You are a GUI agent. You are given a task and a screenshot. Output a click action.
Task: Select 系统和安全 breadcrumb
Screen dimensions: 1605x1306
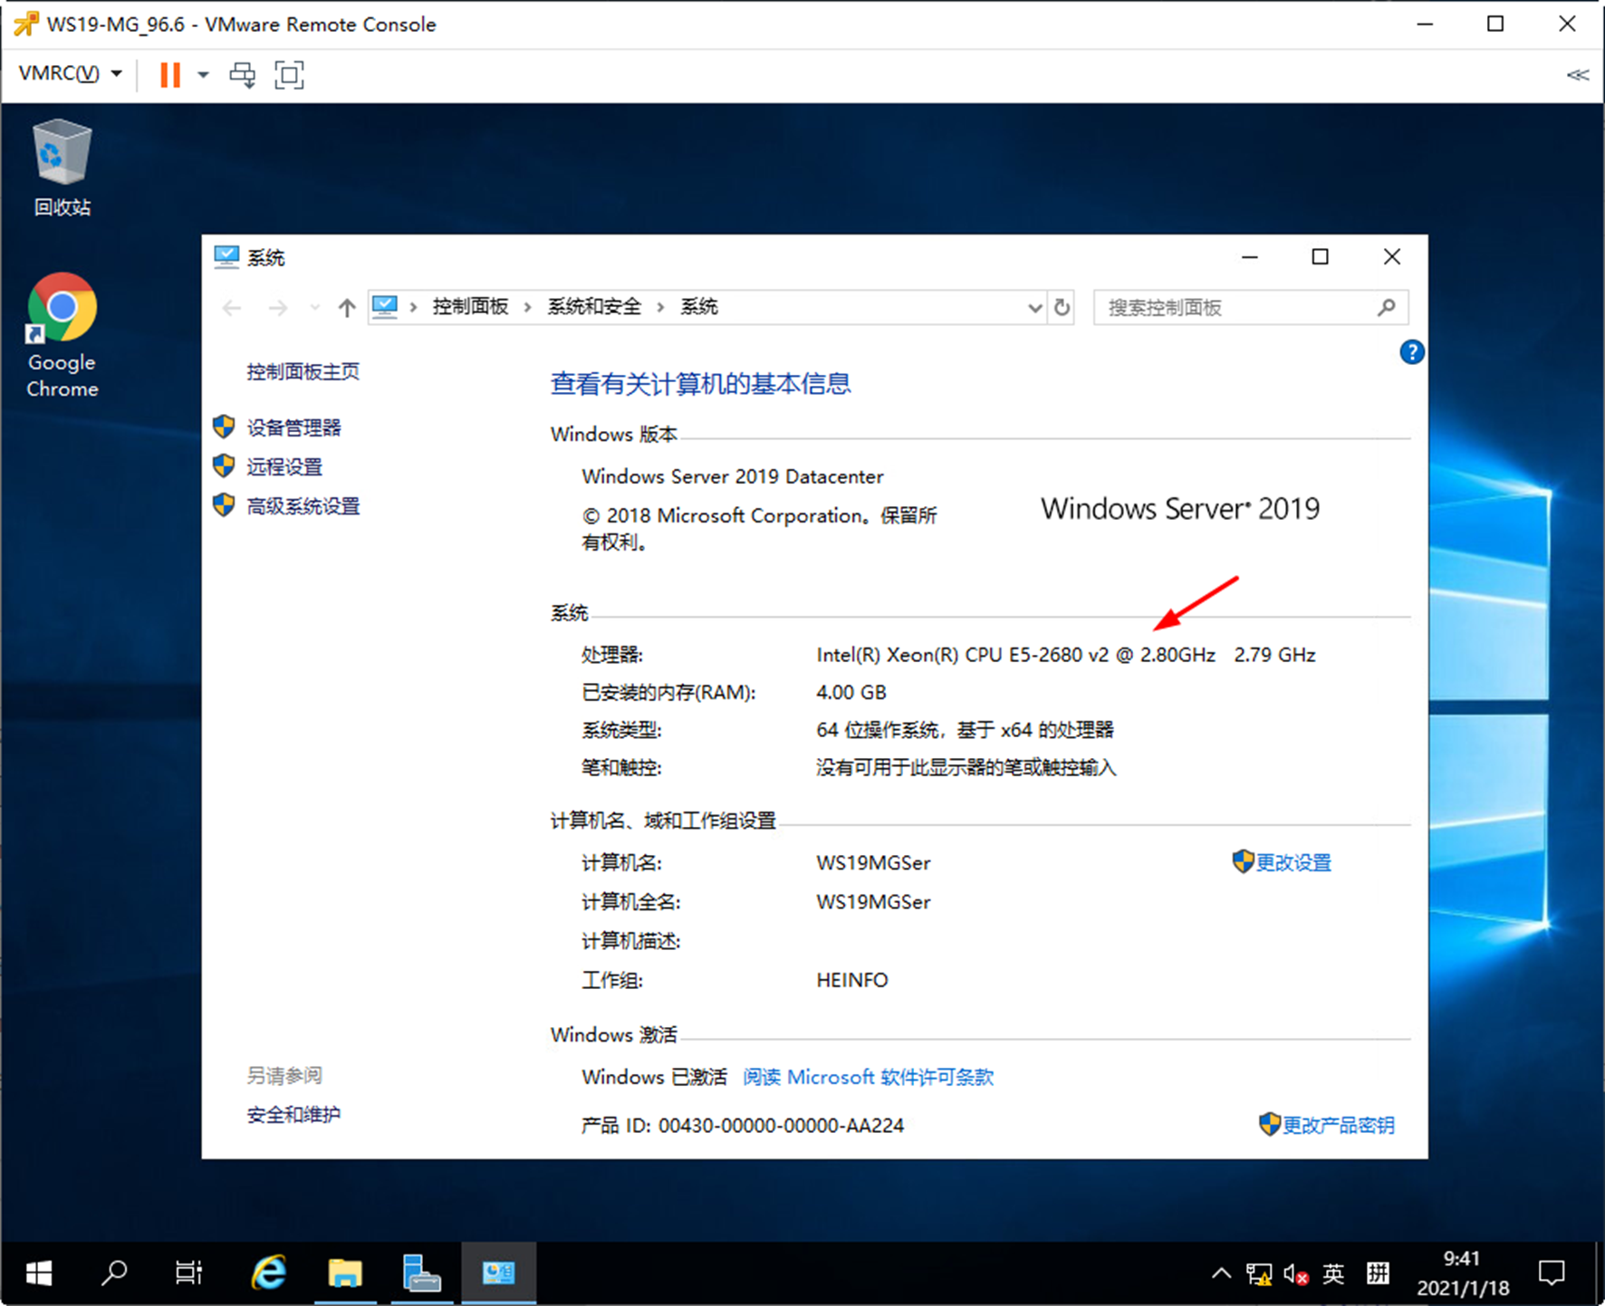pos(593,307)
